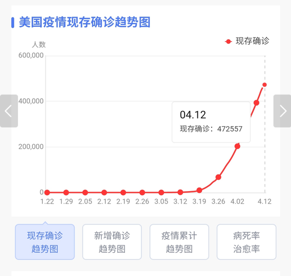This screenshot has width=291, height=276.
Task: Click the chart title 美国疫情现存确诊趋势图
Action: coord(85,22)
